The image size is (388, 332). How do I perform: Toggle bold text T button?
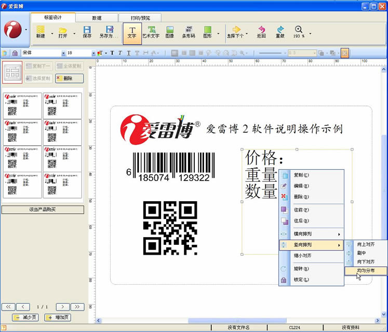tap(112, 53)
